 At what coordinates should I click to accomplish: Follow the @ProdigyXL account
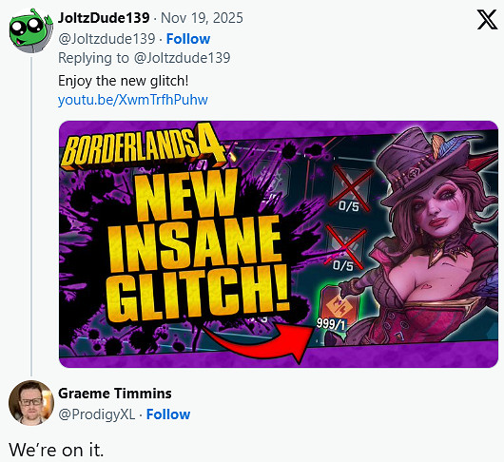pyautogui.click(x=168, y=414)
